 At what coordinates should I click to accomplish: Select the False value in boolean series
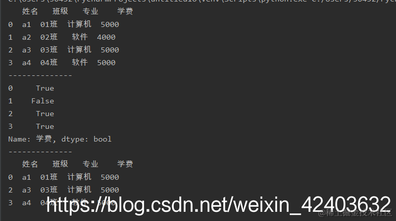click(x=43, y=101)
